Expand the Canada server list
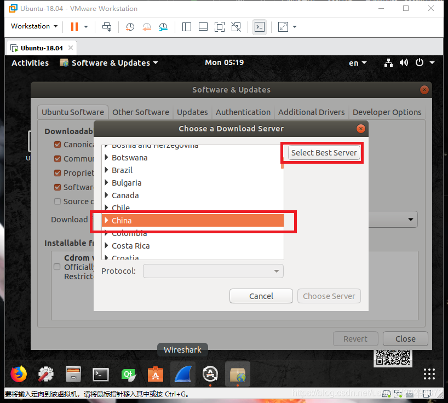The width and height of the screenshot is (448, 403). click(106, 195)
